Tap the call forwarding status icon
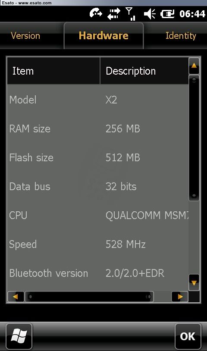207x351 pixels. [96, 13]
